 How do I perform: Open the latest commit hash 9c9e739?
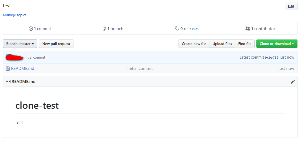coord(272,58)
